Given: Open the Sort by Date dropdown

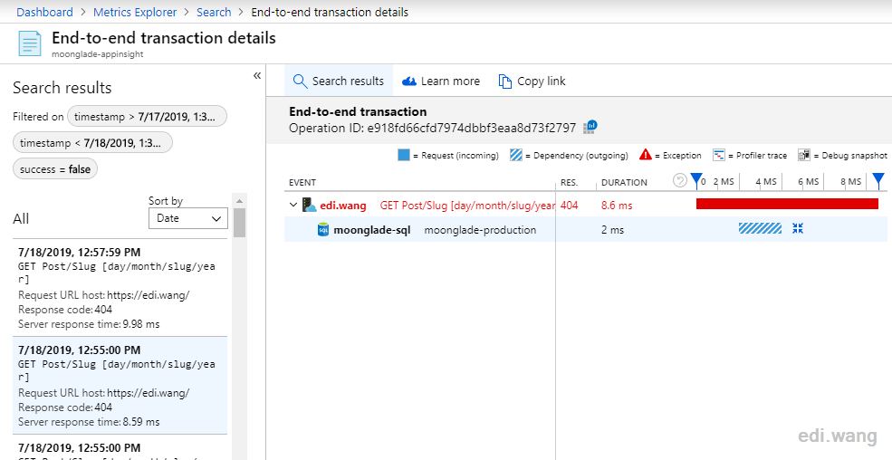Looking at the screenshot, I should click(x=188, y=218).
